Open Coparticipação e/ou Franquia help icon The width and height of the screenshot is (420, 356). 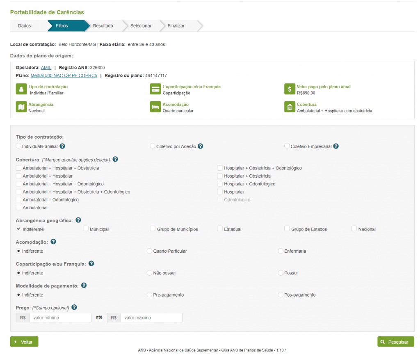pos(91,264)
